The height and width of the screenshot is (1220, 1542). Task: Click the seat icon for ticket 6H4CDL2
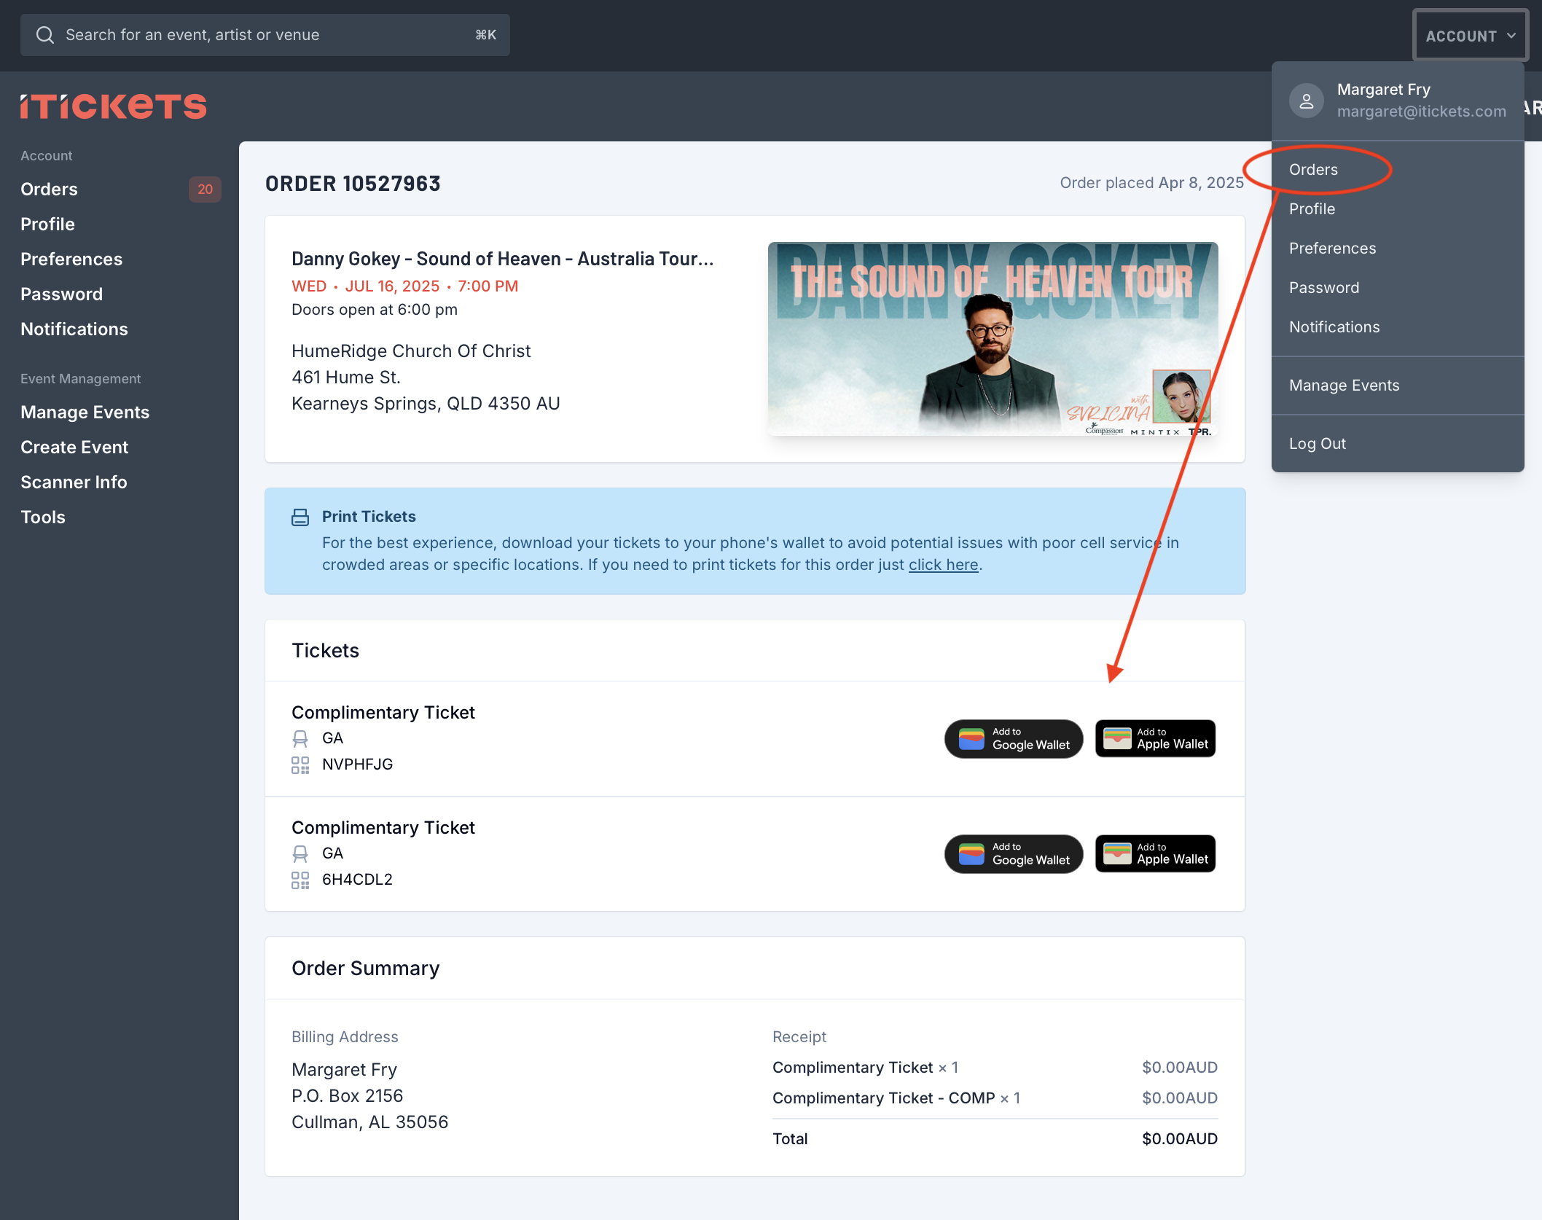coord(300,854)
